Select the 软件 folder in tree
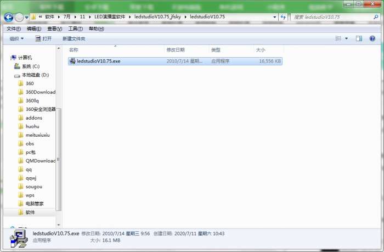Screen dimensions: 384x252 pos(30,212)
